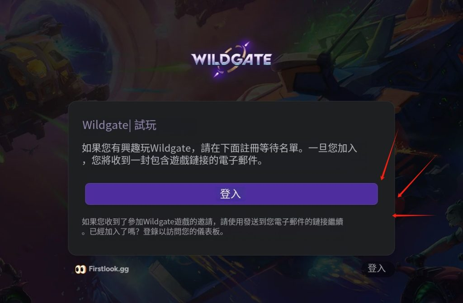Click the purple 登入 button

coord(231,194)
